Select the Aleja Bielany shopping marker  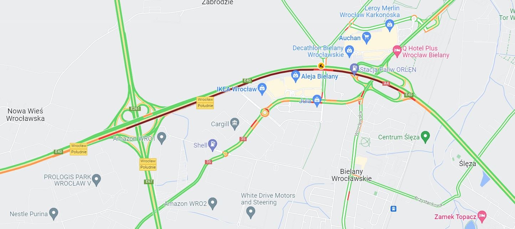pos(295,75)
